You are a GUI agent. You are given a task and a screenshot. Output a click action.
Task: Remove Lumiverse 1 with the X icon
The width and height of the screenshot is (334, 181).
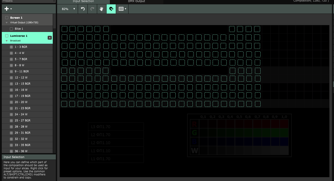click(50, 38)
